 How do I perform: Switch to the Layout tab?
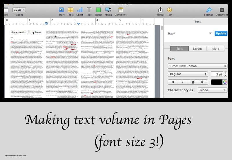click(197, 49)
